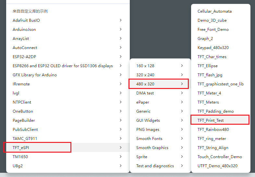Open the Touch_Controller_Demo example
Image resolution: width=255 pixels, height=177 pixels.
pyautogui.click(x=221, y=157)
